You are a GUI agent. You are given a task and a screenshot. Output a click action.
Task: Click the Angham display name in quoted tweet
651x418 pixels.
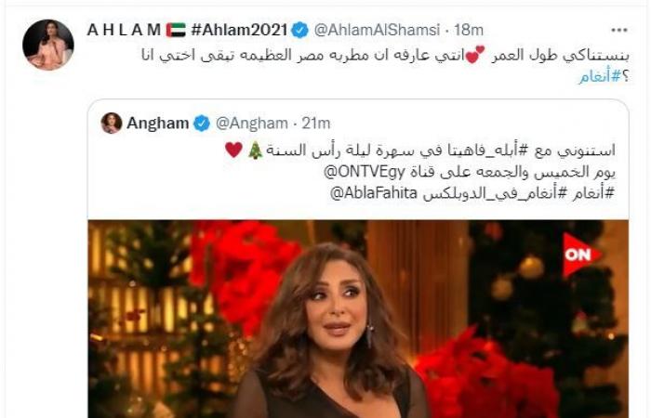coord(158,124)
